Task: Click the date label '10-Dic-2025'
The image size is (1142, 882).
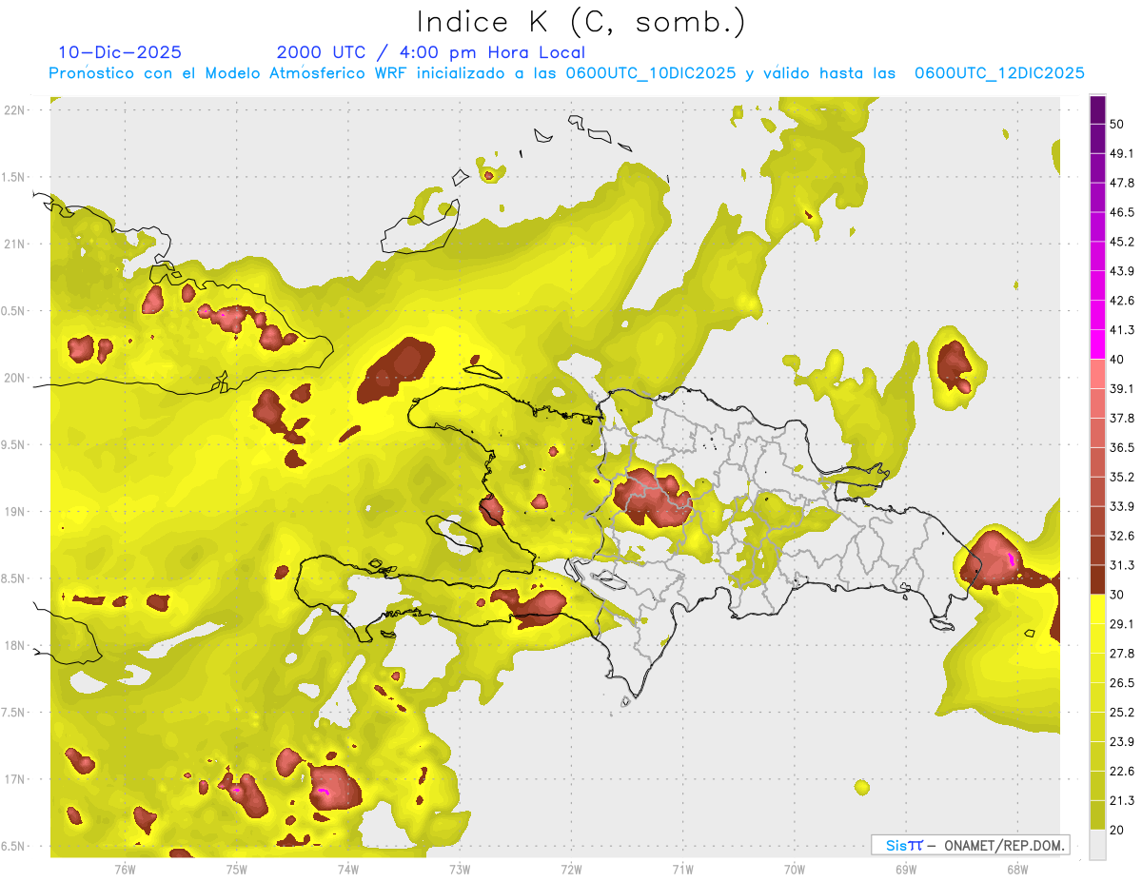Action: [120, 52]
